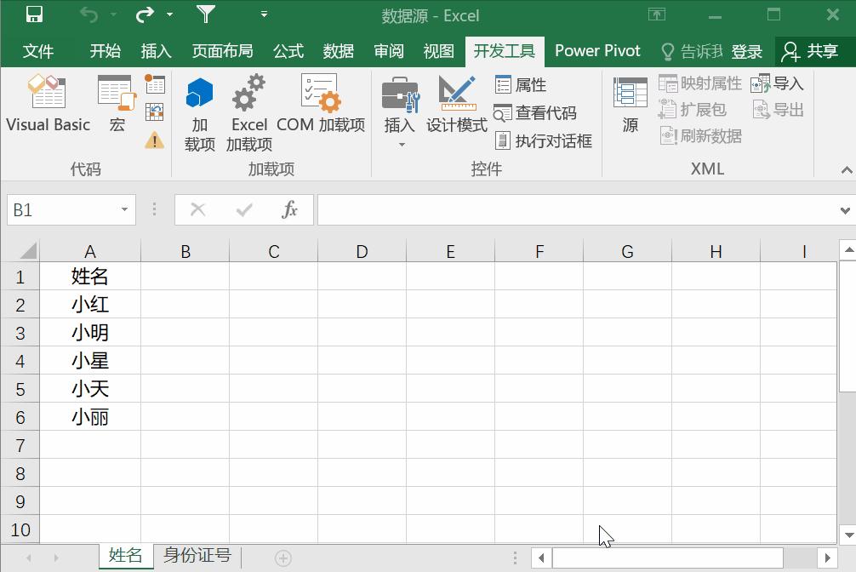Open Excel 加载项 (Excel Add-ins)
This screenshot has width=856, height=572.
click(248, 111)
